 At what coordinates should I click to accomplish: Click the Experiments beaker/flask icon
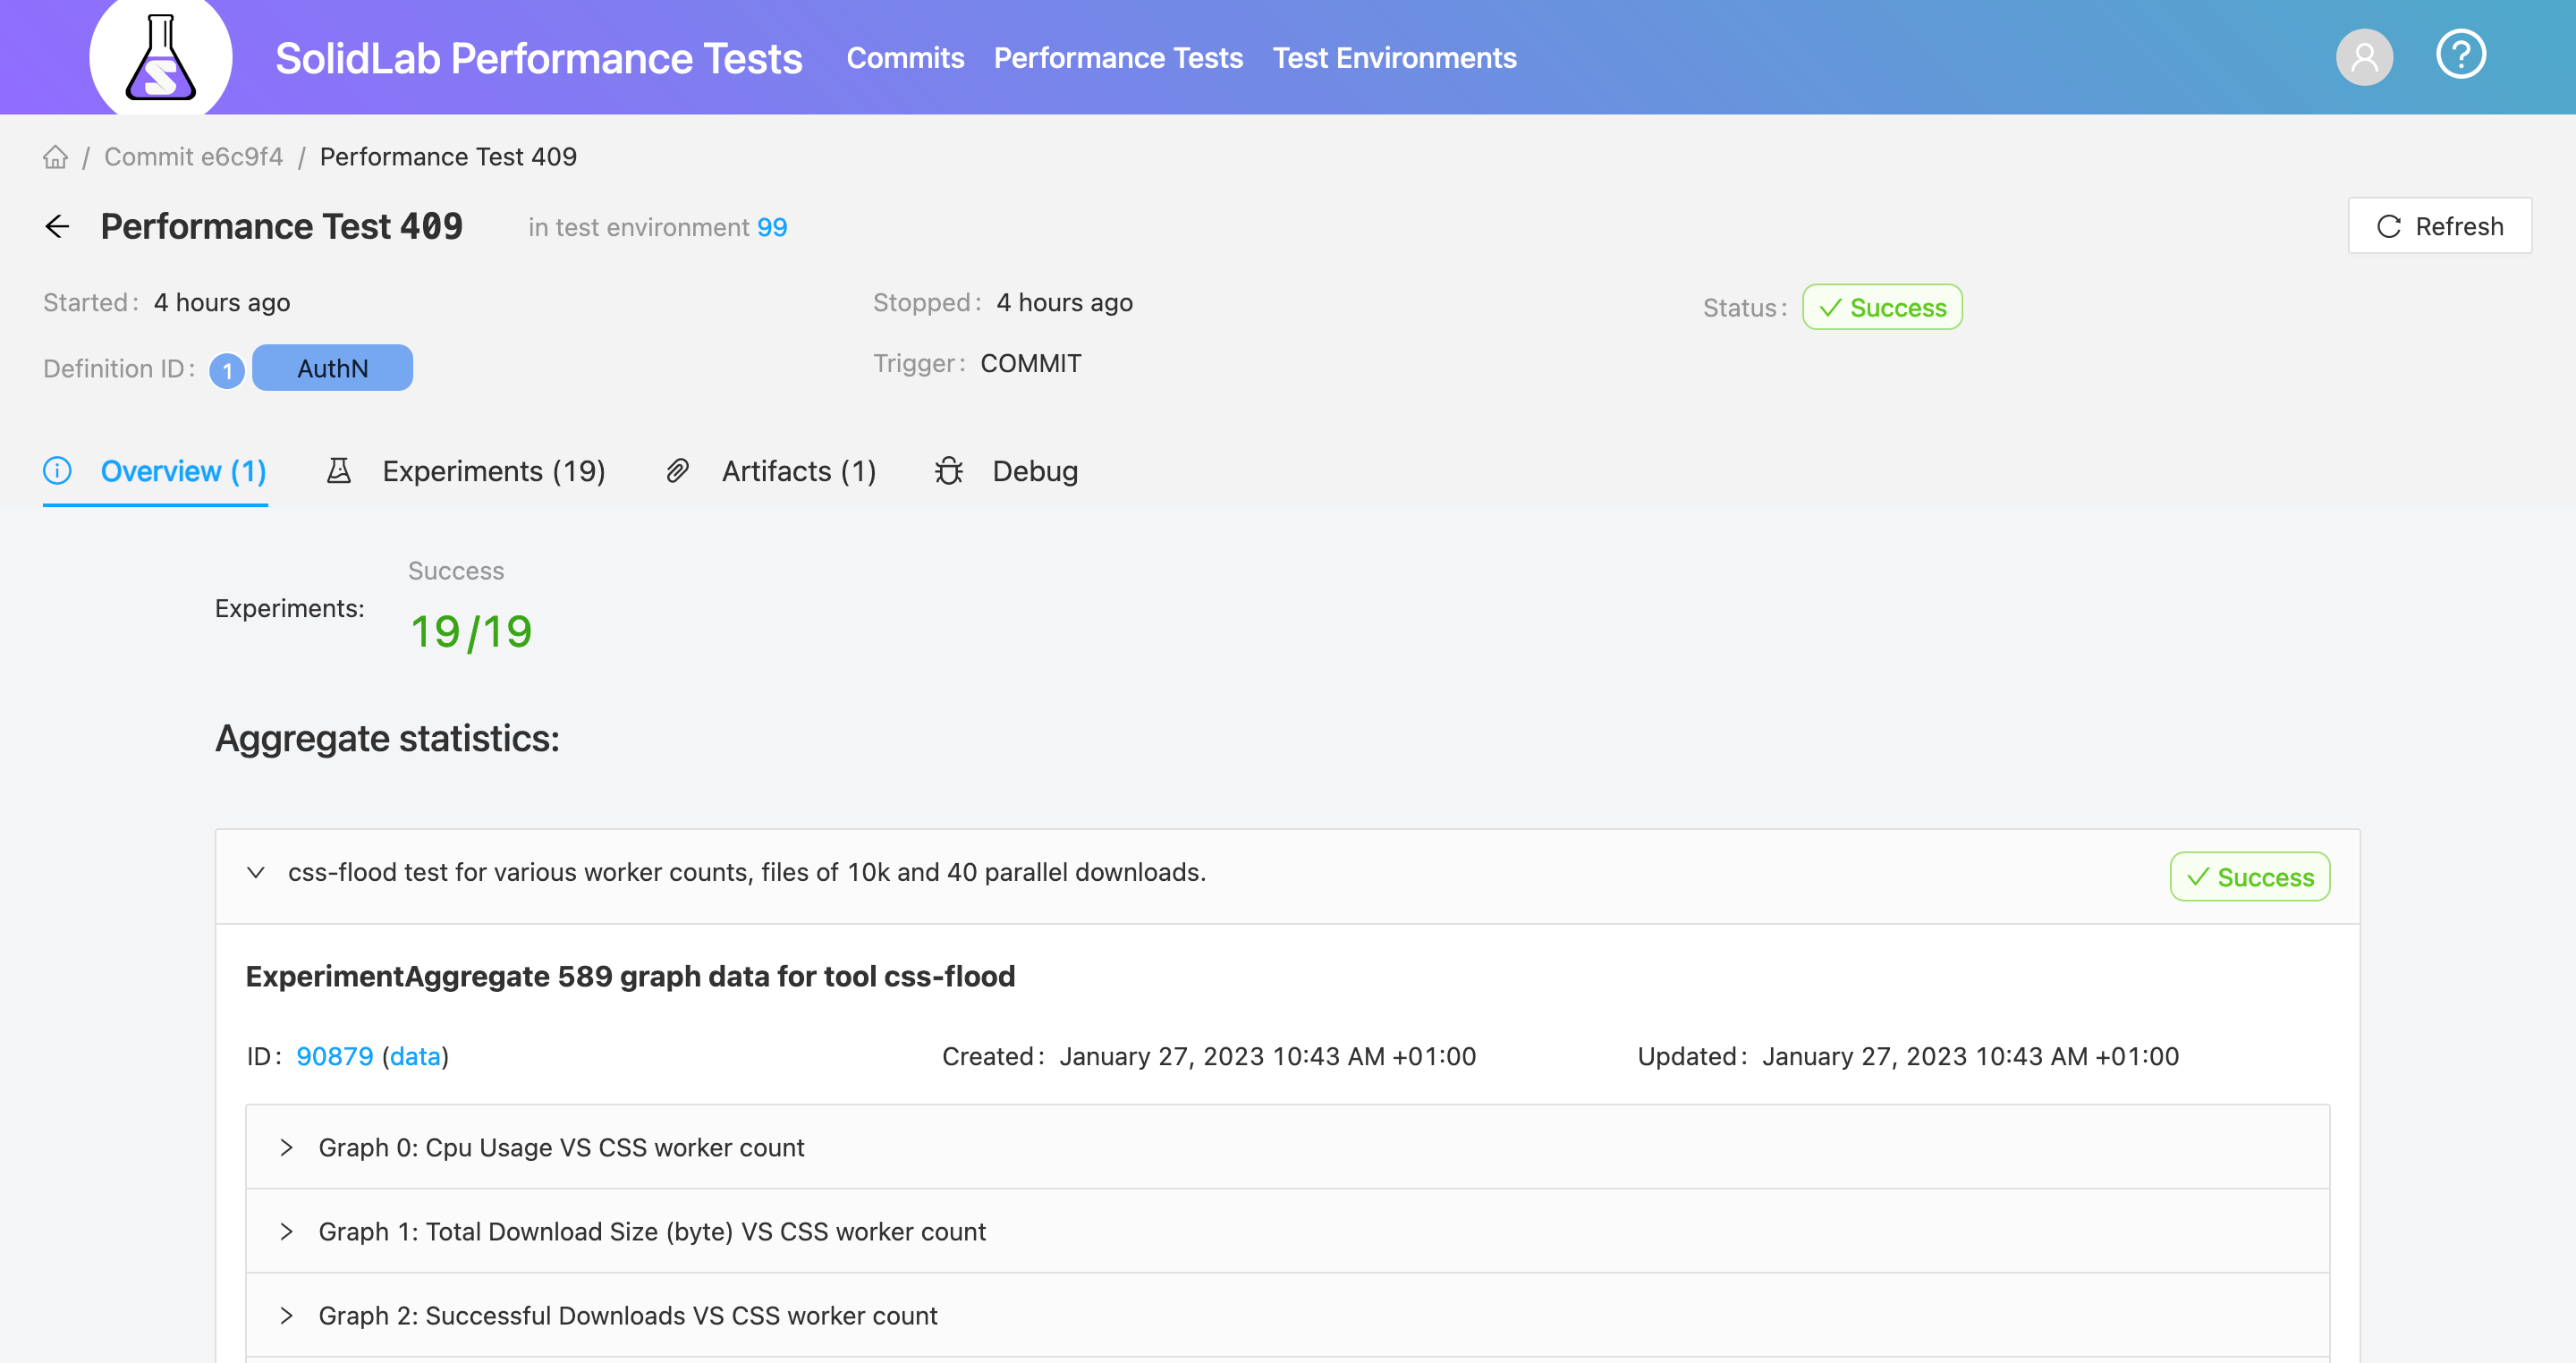pyautogui.click(x=341, y=470)
